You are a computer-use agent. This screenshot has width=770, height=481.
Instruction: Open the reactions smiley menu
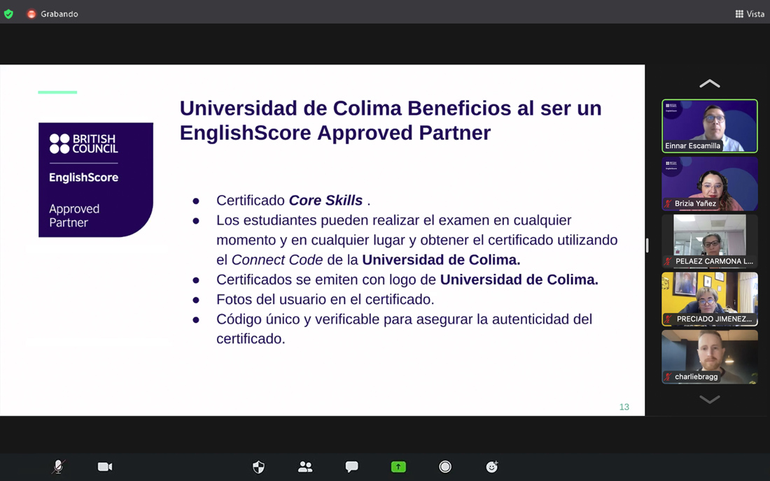coord(491,467)
